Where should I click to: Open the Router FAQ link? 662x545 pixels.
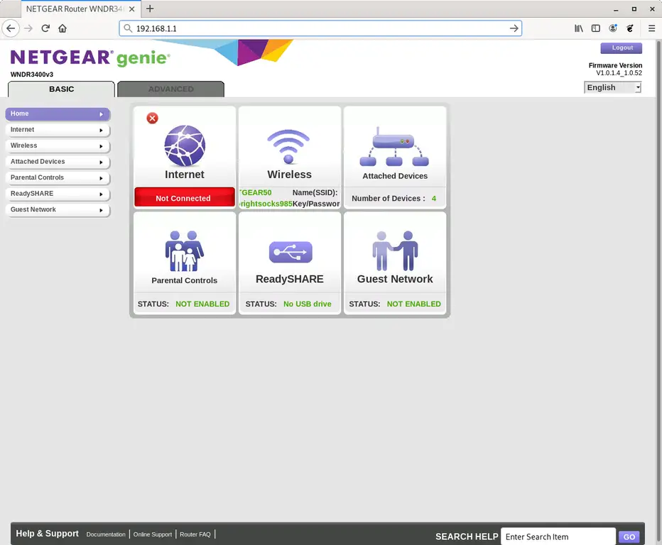[195, 534]
